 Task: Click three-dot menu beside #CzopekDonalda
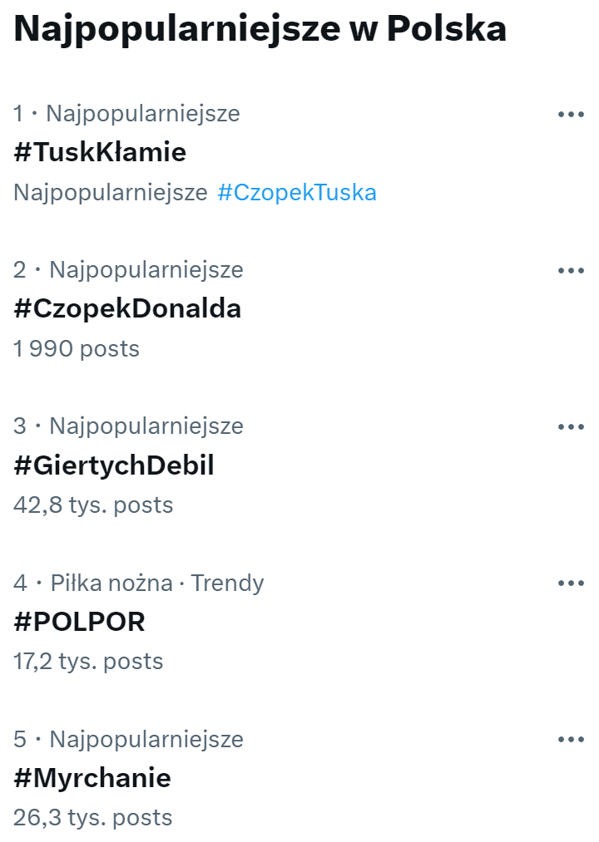point(571,270)
